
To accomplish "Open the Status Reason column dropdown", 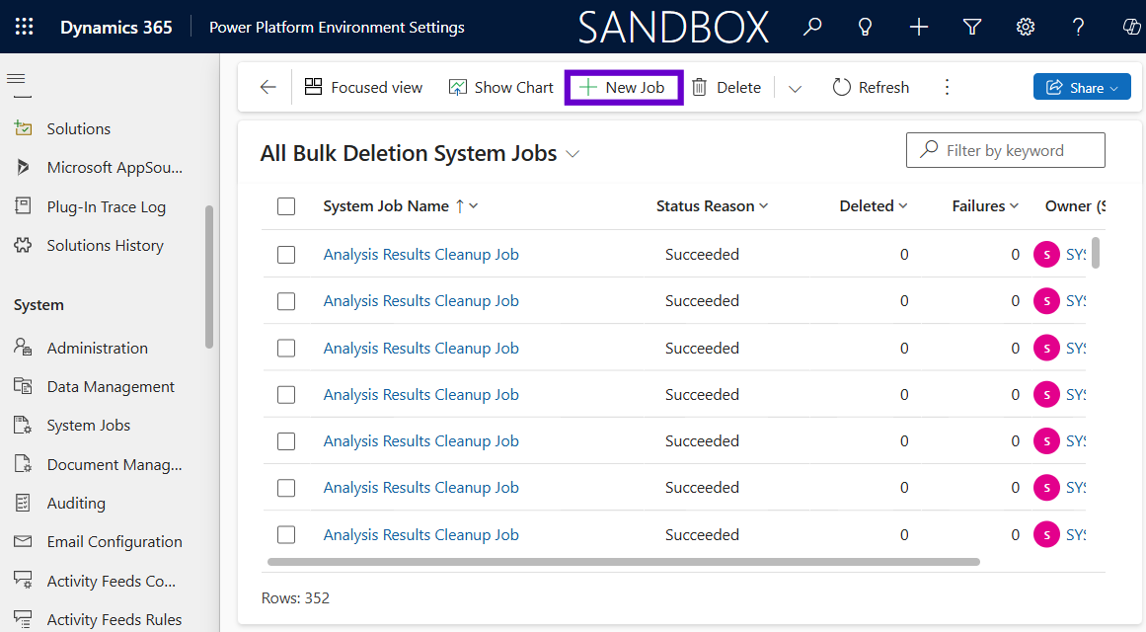I will coord(764,206).
